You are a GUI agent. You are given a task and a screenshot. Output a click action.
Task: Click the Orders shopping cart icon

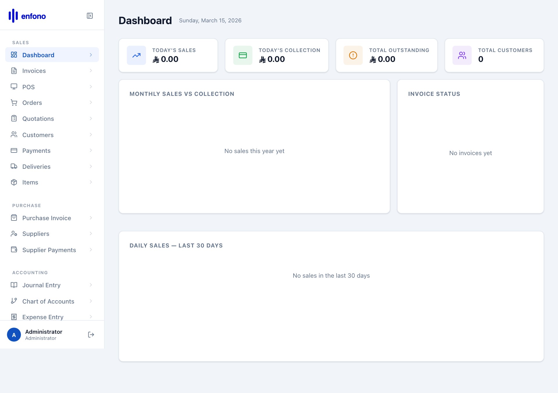(x=14, y=103)
